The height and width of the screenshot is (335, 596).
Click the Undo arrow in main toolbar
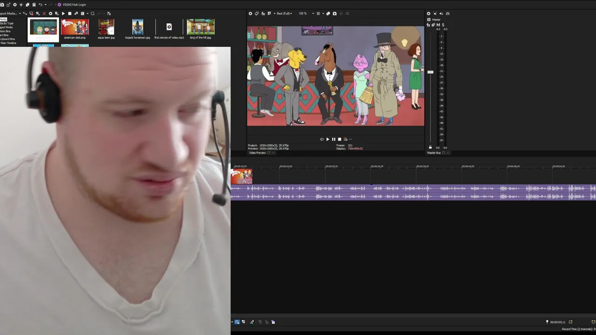[x=41, y=5]
